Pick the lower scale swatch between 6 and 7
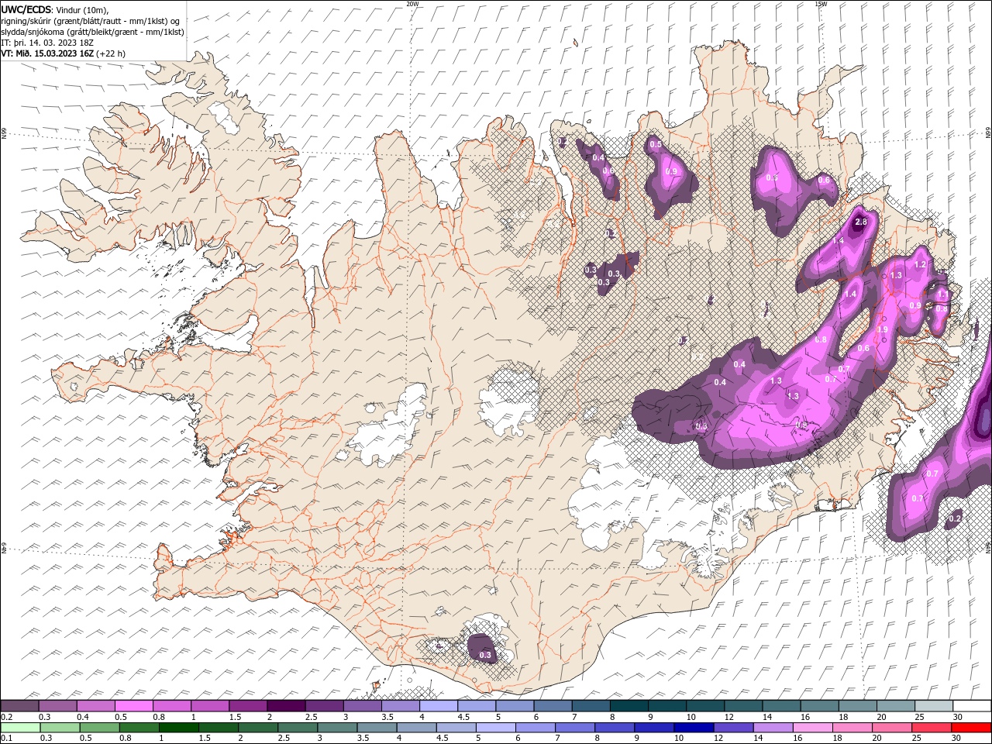Viewport: 992px width, 744px height. click(535, 728)
